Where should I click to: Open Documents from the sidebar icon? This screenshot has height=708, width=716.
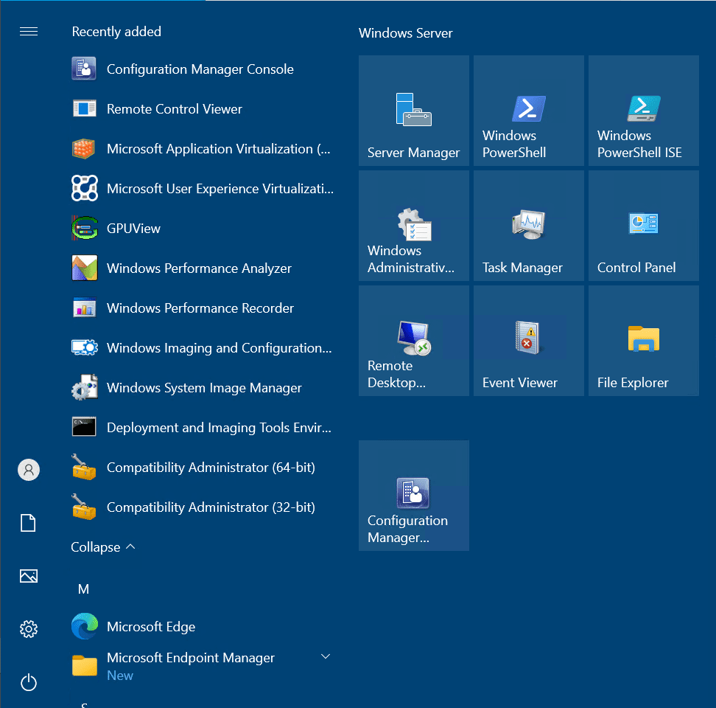[28, 523]
